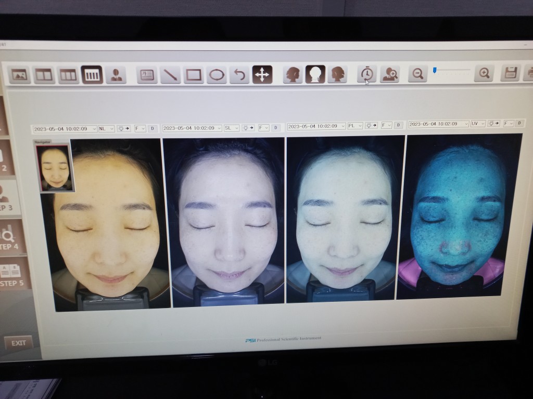
Task: Go to STEP 4 analysis in sidebar
Action: 11,237
